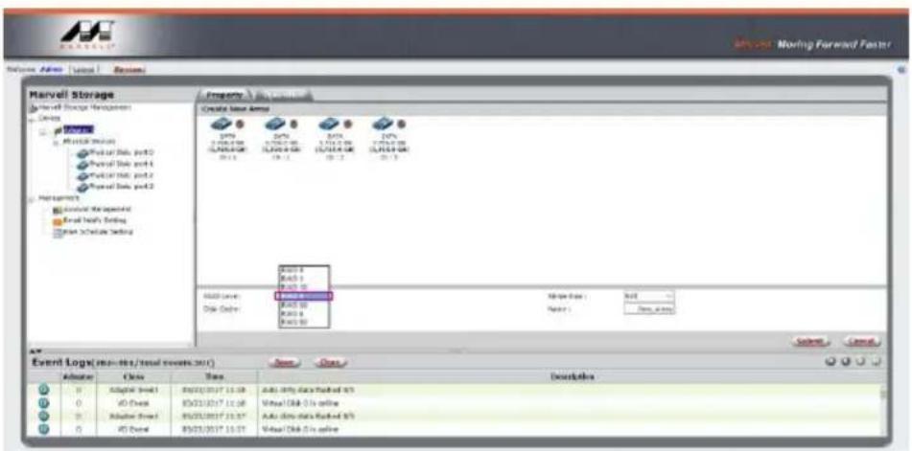The image size is (912, 451).
Task: Open Alert Schedule Setting icon
Action: click(58, 232)
